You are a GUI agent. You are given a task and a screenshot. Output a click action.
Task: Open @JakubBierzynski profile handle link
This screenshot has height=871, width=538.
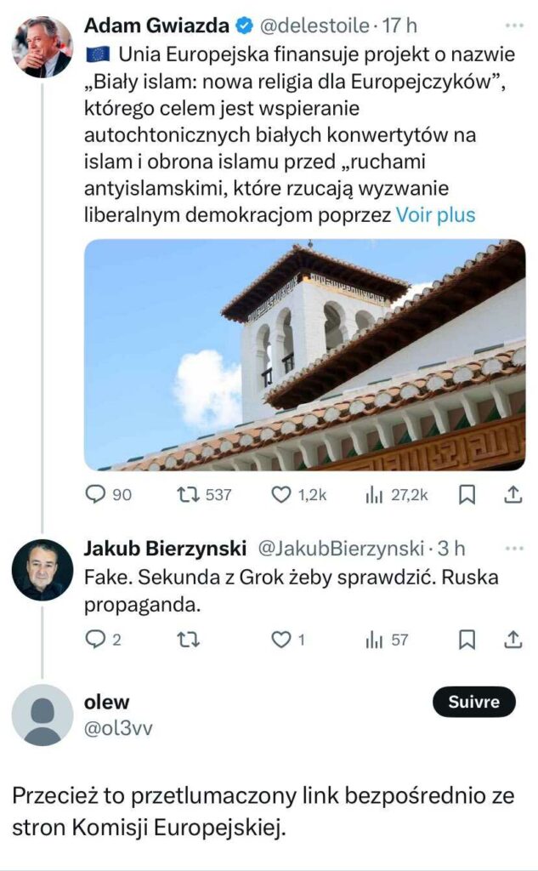352,548
